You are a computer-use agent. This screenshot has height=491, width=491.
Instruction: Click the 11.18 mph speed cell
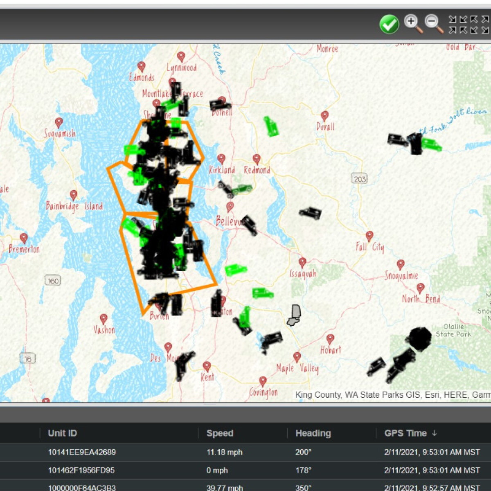tap(224, 452)
